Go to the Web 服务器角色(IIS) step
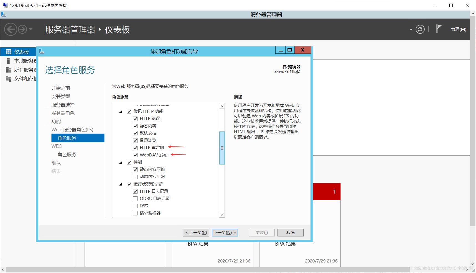This screenshot has height=273, width=476. (x=72, y=130)
